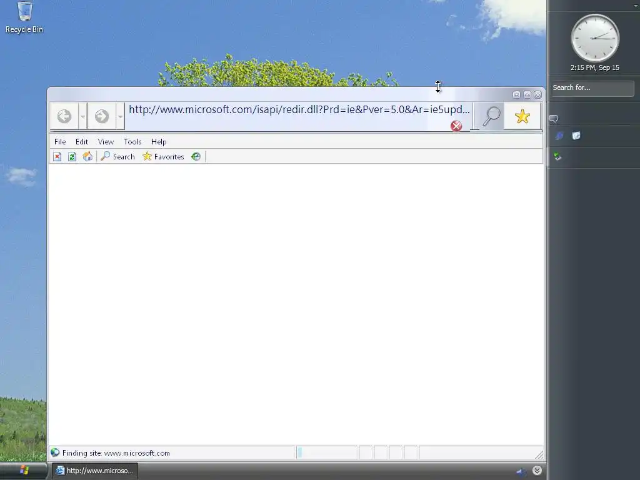The width and height of the screenshot is (640, 480).
Task: Open the sidebar options dropdown arrow at top
Action: [636, 5]
